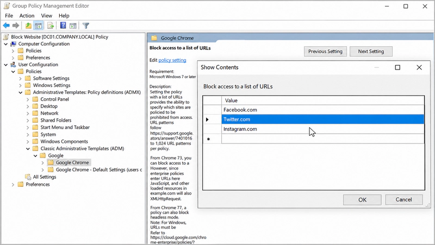The height and width of the screenshot is (245, 435).
Task: Select Google Chrome - Default Settings tree item
Action: coord(99,169)
